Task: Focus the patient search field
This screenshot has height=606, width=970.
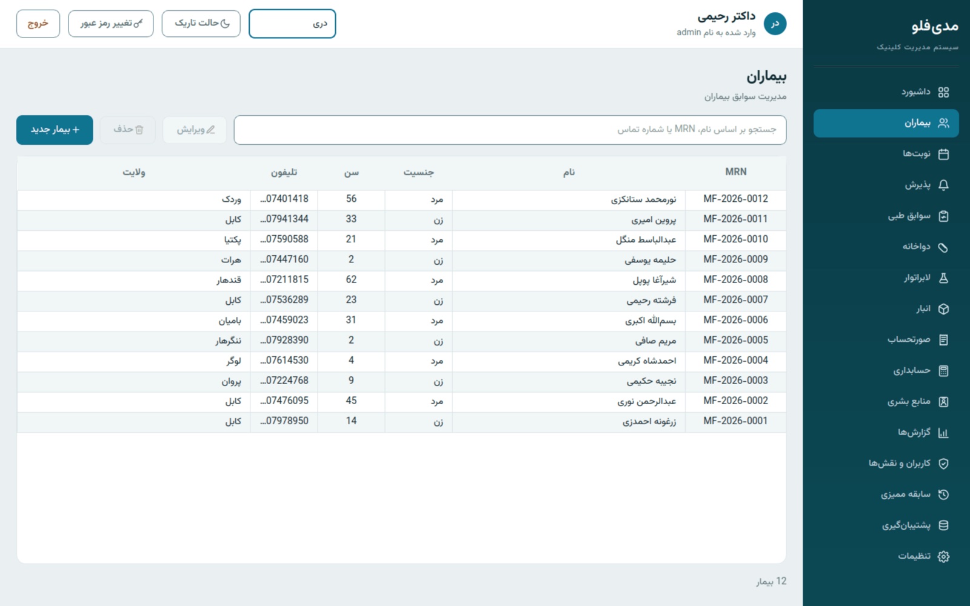Action: point(510,130)
